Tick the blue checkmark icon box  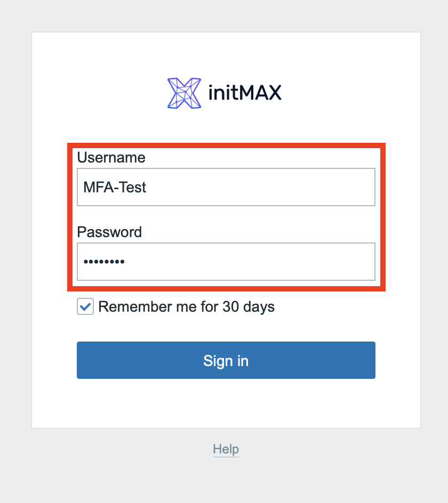[x=85, y=307]
